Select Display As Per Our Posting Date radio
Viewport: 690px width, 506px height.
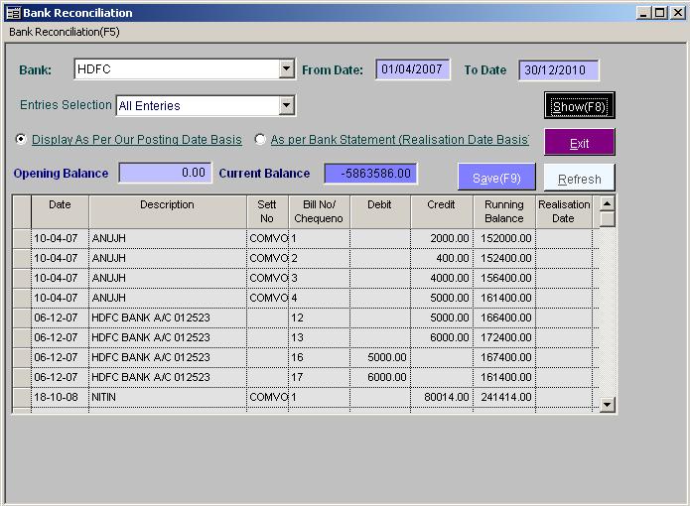pos(21,140)
